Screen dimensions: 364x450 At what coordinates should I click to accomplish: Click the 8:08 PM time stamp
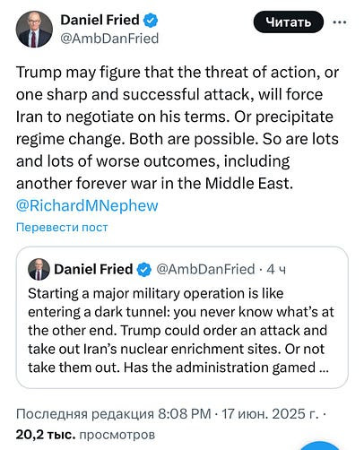pos(185,414)
